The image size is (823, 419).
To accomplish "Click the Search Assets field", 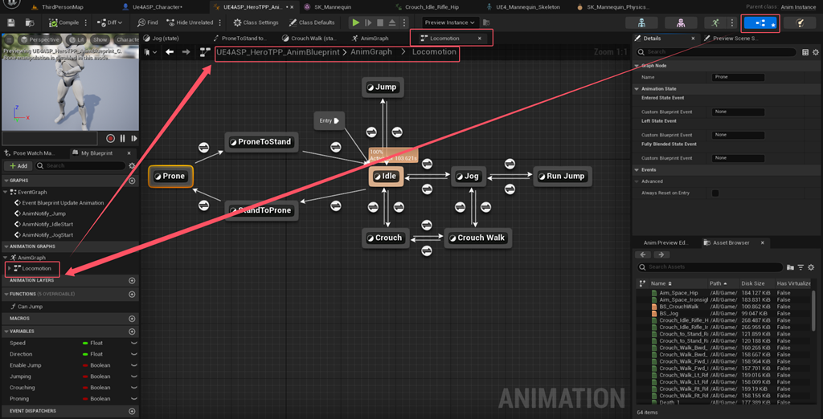I will (x=710, y=267).
